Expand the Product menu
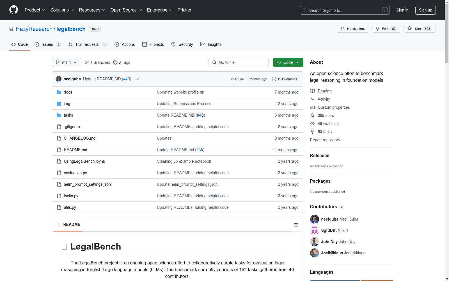Viewport: 449px width, 281px height. click(x=35, y=10)
